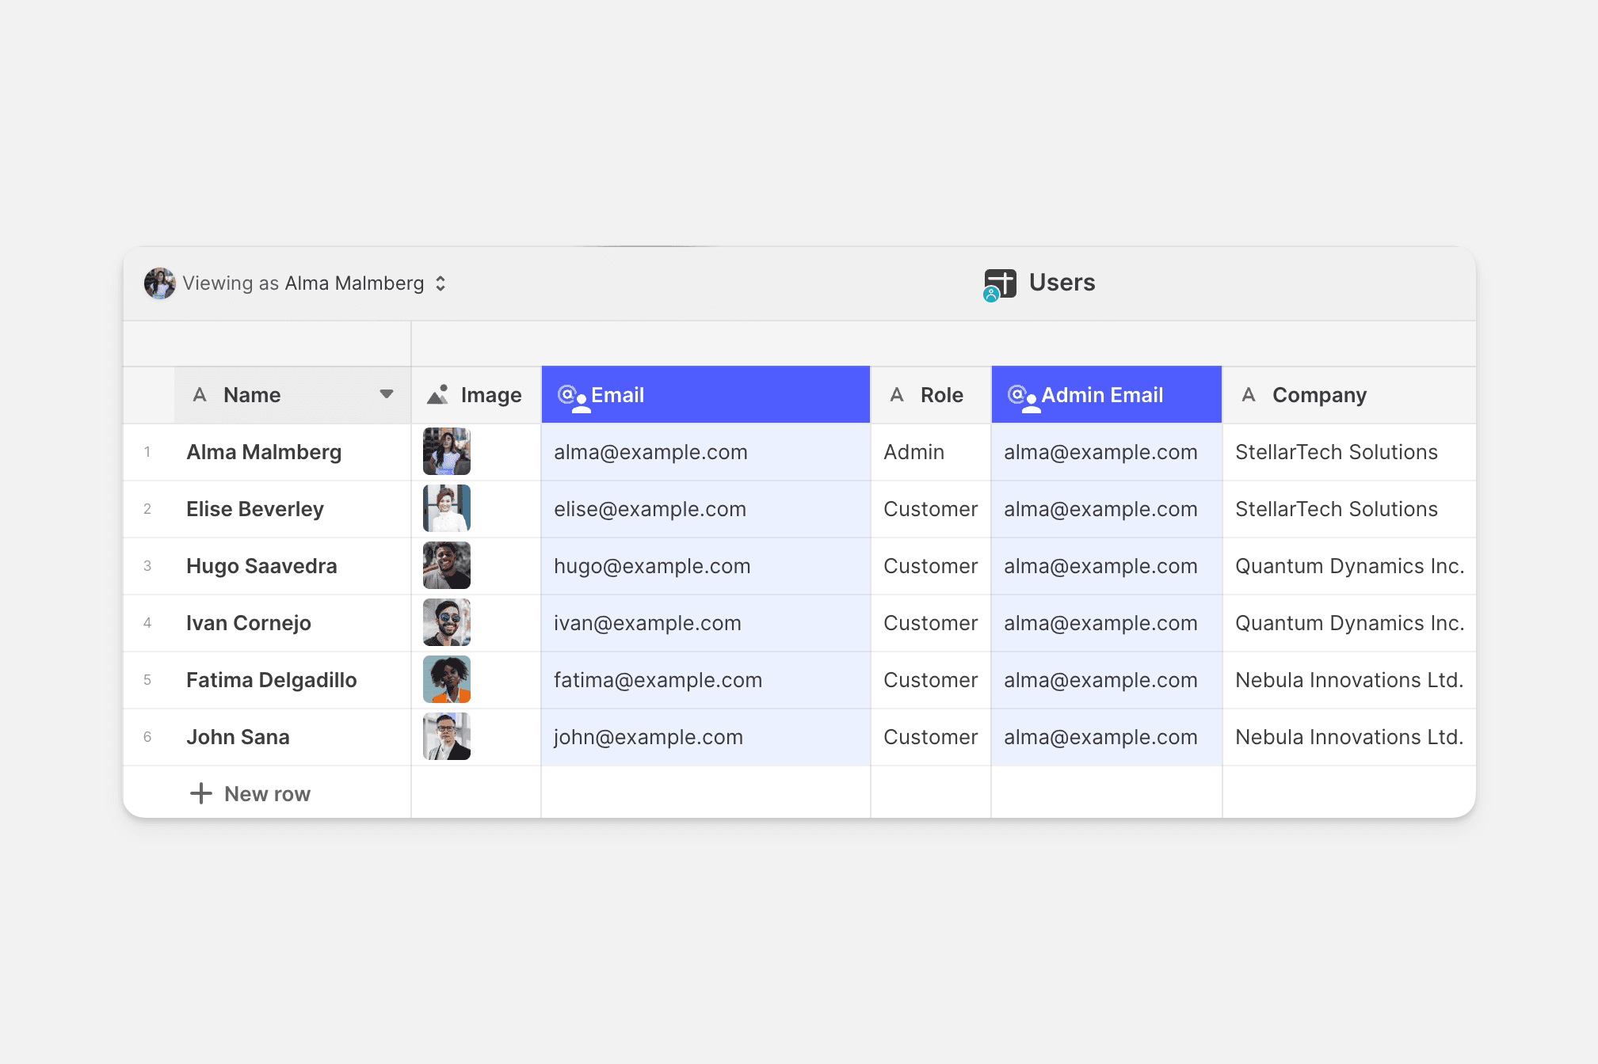
Task: Click the text type icon beside Name header
Action: 200,394
